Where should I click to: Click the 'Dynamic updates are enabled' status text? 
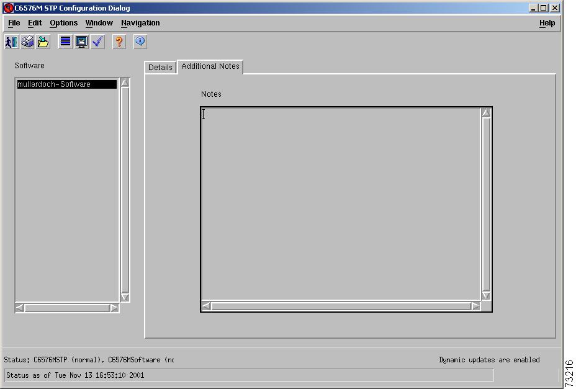pos(489,360)
